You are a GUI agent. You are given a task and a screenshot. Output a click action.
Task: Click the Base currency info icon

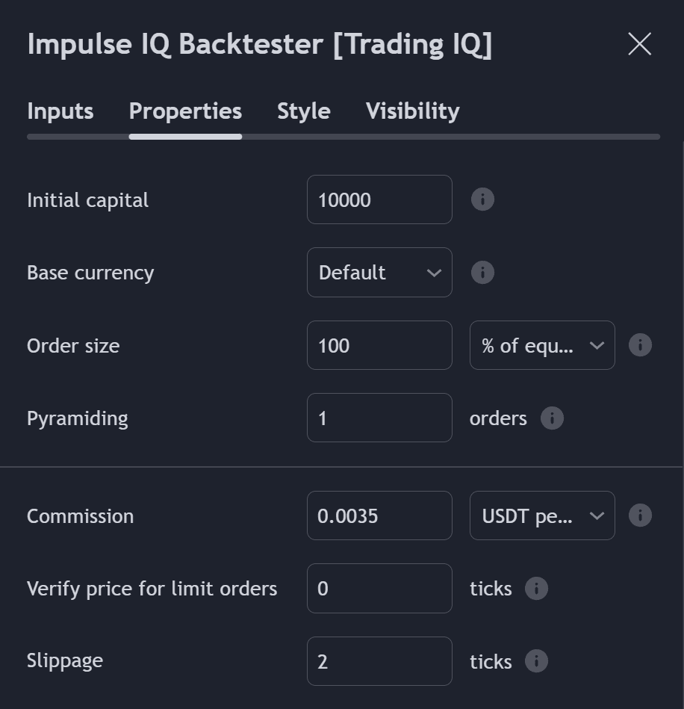tap(482, 272)
